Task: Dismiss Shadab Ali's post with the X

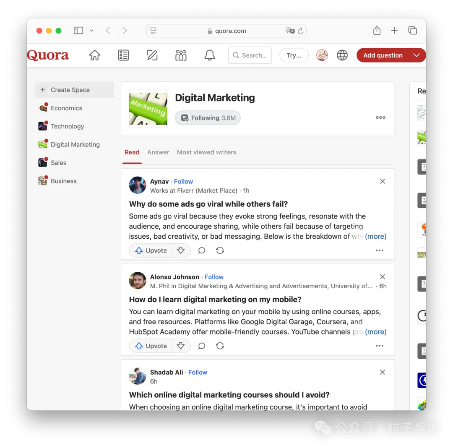Action: tap(383, 372)
